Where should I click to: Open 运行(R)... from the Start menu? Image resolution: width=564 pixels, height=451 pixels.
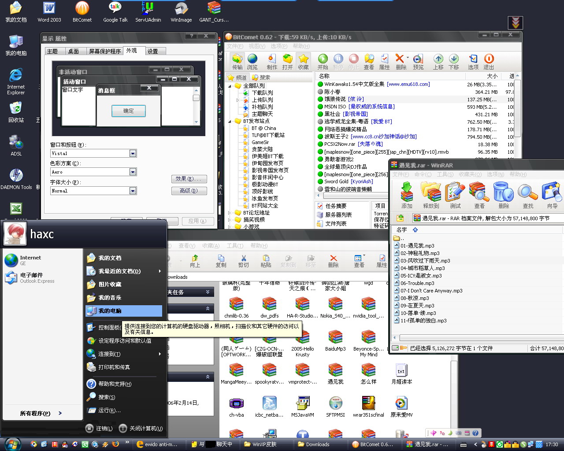[x=104, y=410]
